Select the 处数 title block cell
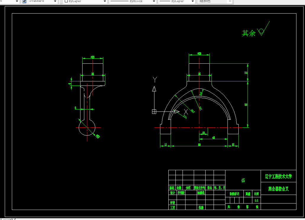305x220 pixels. pyautogui.click(x=179, y=188)
